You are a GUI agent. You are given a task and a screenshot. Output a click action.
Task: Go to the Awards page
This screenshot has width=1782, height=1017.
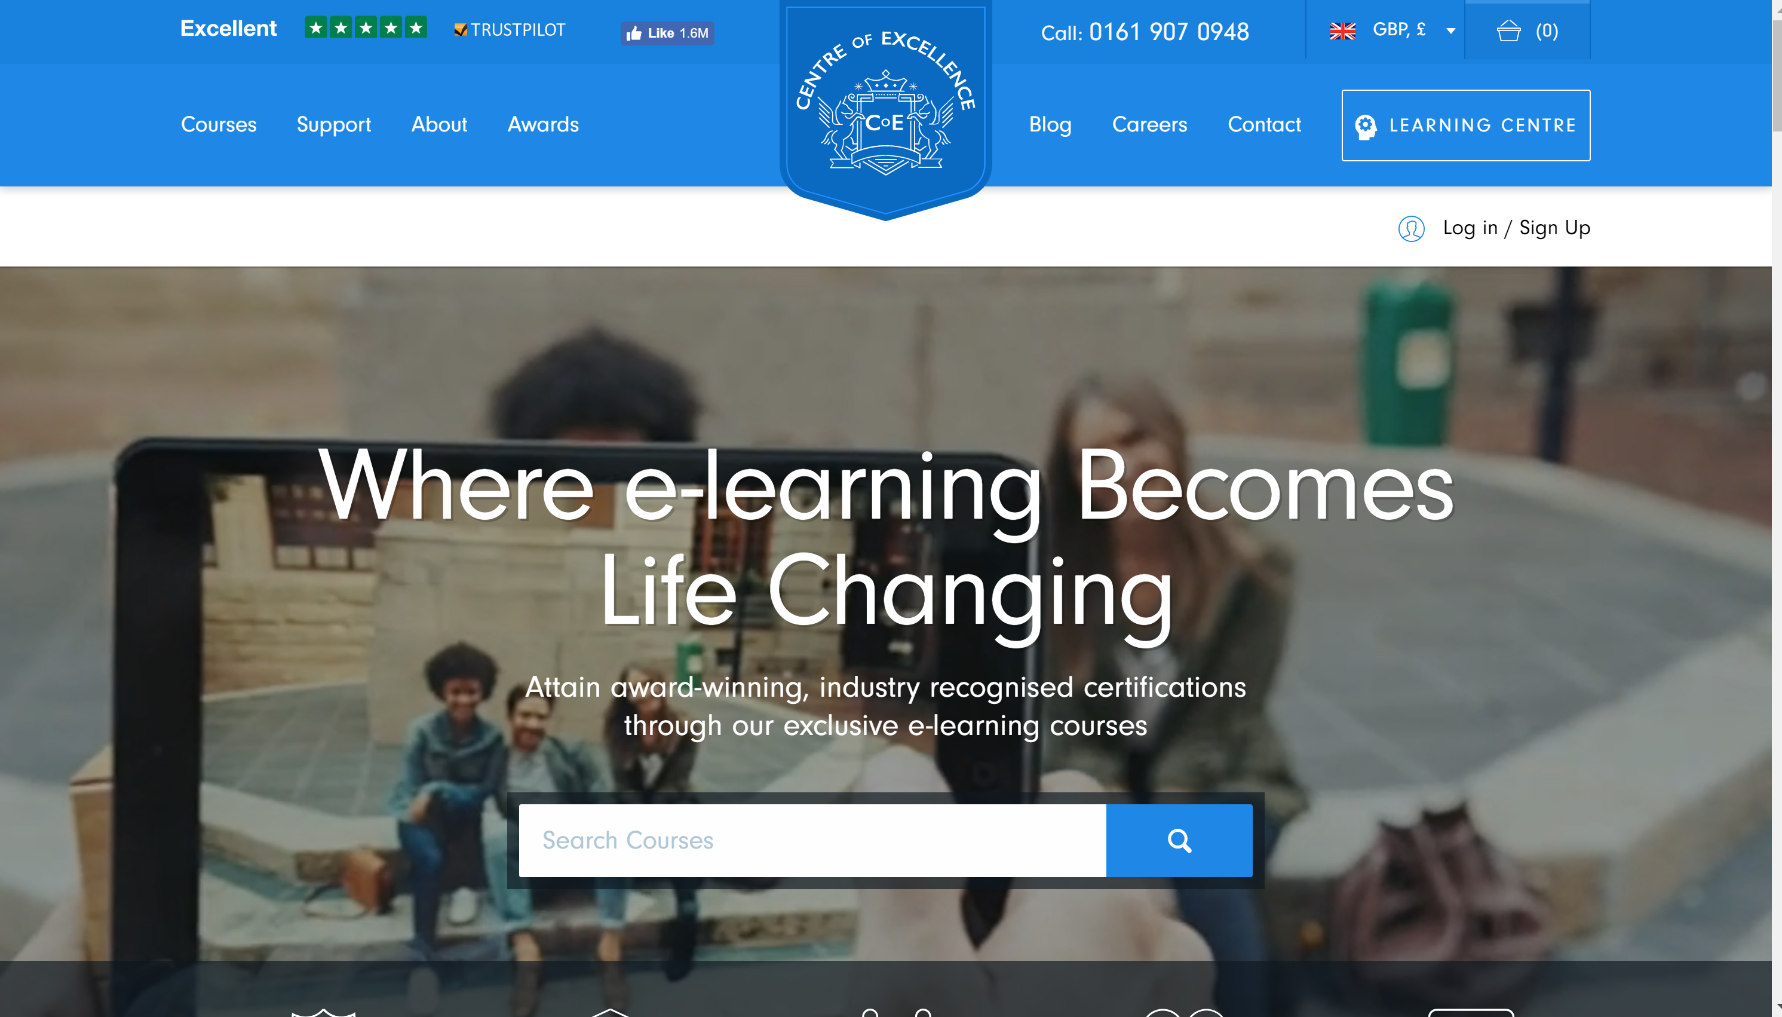[x=543, y=124]
